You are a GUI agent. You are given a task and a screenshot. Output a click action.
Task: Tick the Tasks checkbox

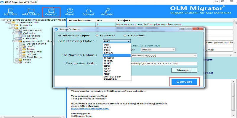(x=17, y=62)
